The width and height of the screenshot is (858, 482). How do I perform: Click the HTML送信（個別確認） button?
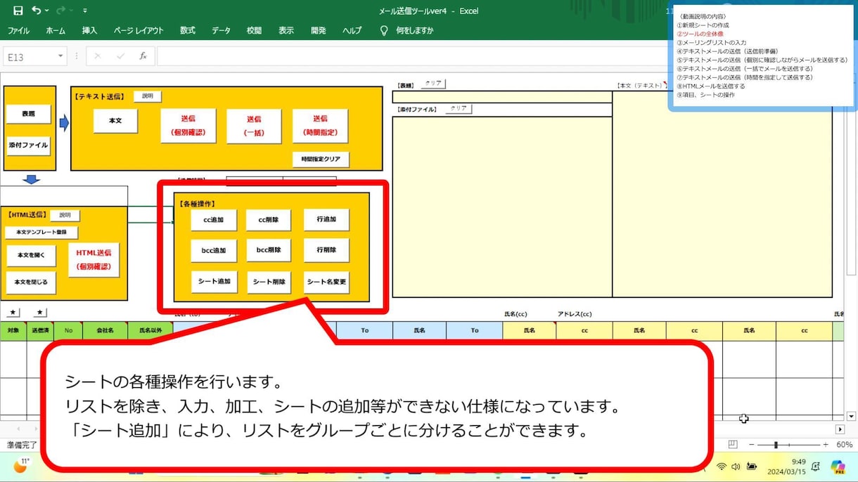click(94, 260)
